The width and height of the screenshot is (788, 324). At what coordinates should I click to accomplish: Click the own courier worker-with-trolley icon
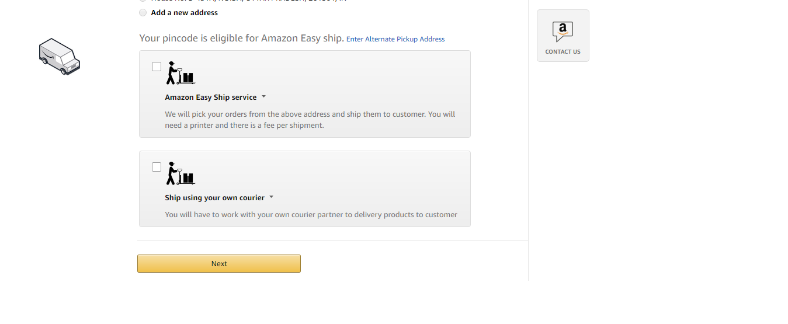click(x=181, y=173)
